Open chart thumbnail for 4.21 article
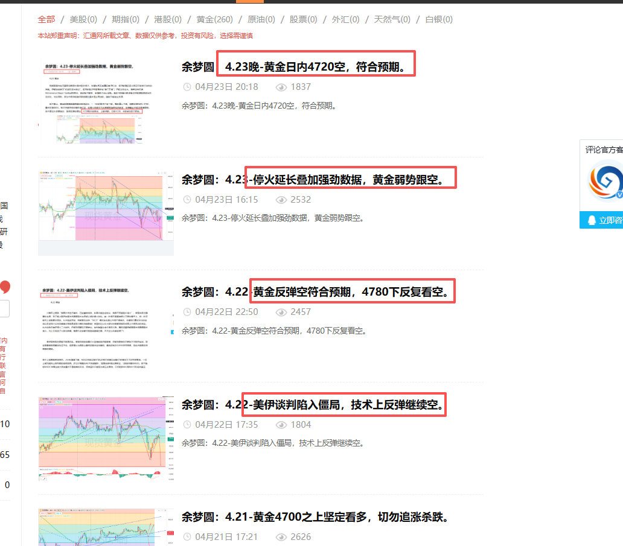 coord(106,527)
